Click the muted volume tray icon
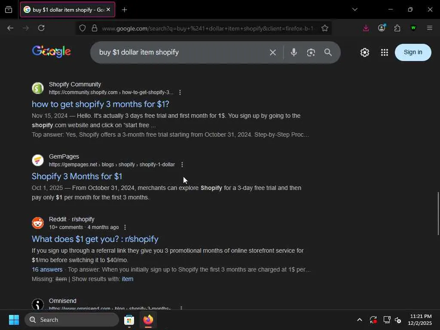 (x=398, y=320)
